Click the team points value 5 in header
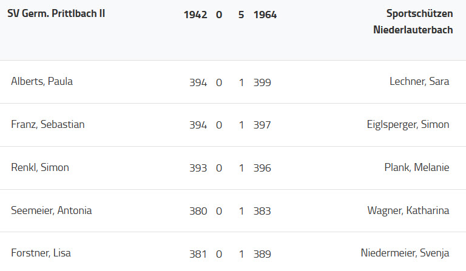The height and width of the screenshot is (271, 466). tap(241, 15)
